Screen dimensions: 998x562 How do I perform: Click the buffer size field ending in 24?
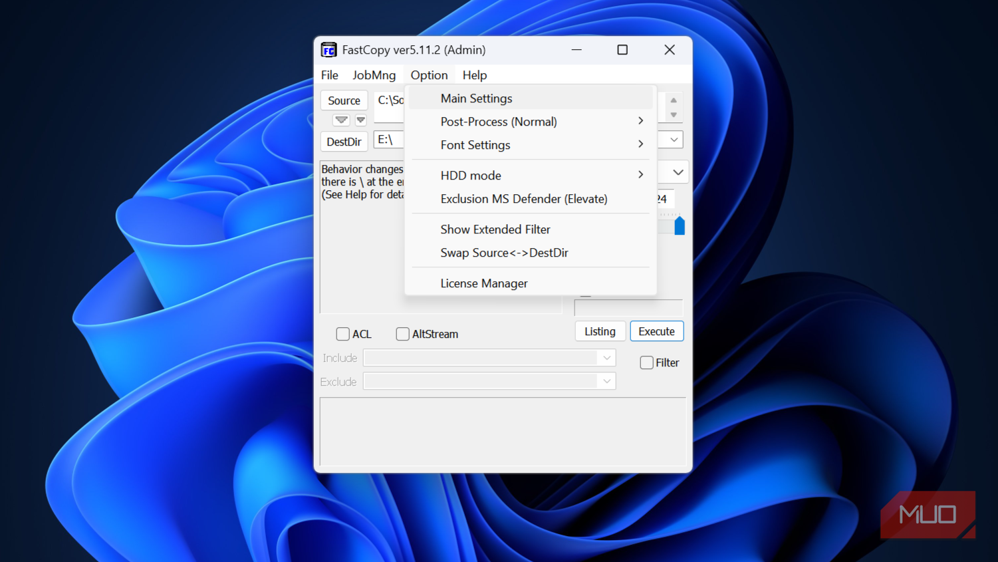point(666,199)
